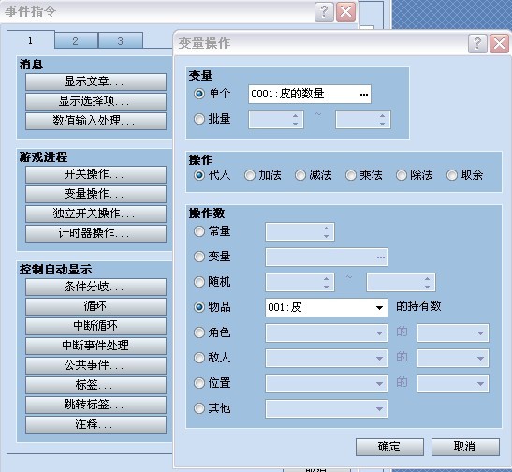Confirm with the 确定 button
512x472 pixels.
click(x=389, y=447)
